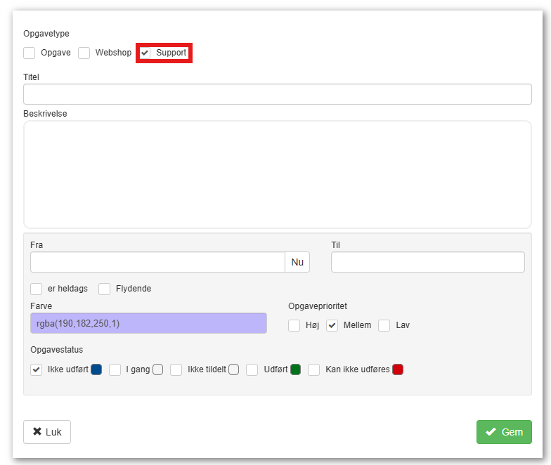Enable the 'er heldags' checkbox

click(x=37, y=289)
